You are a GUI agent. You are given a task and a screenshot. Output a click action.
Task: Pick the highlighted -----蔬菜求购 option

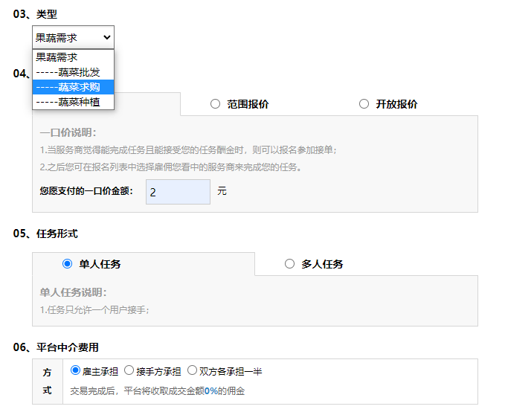tap(73, 87)
